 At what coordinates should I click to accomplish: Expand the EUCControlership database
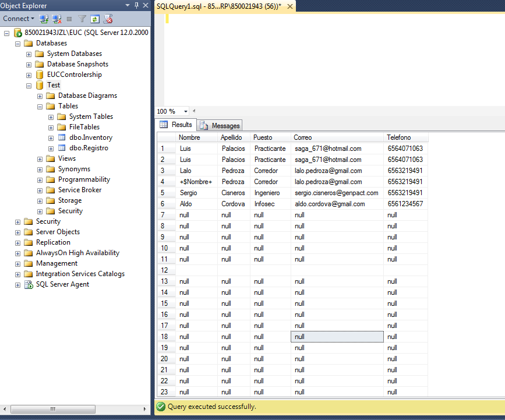(29, 75)
